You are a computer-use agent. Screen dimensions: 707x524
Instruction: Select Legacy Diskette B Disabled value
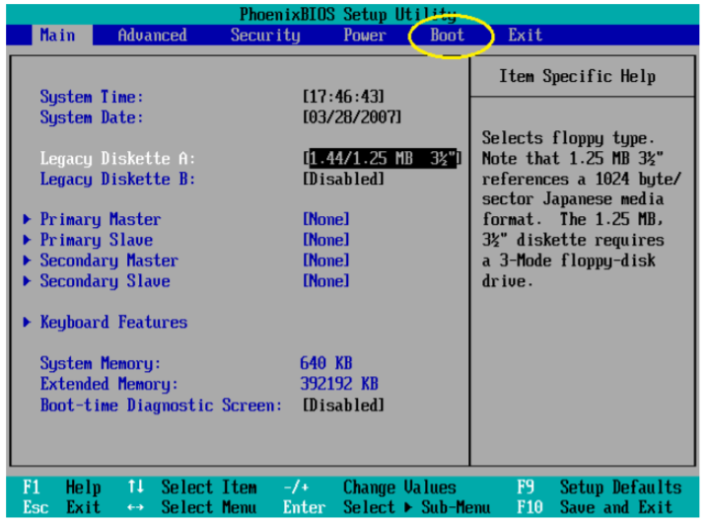click(343, 180)
